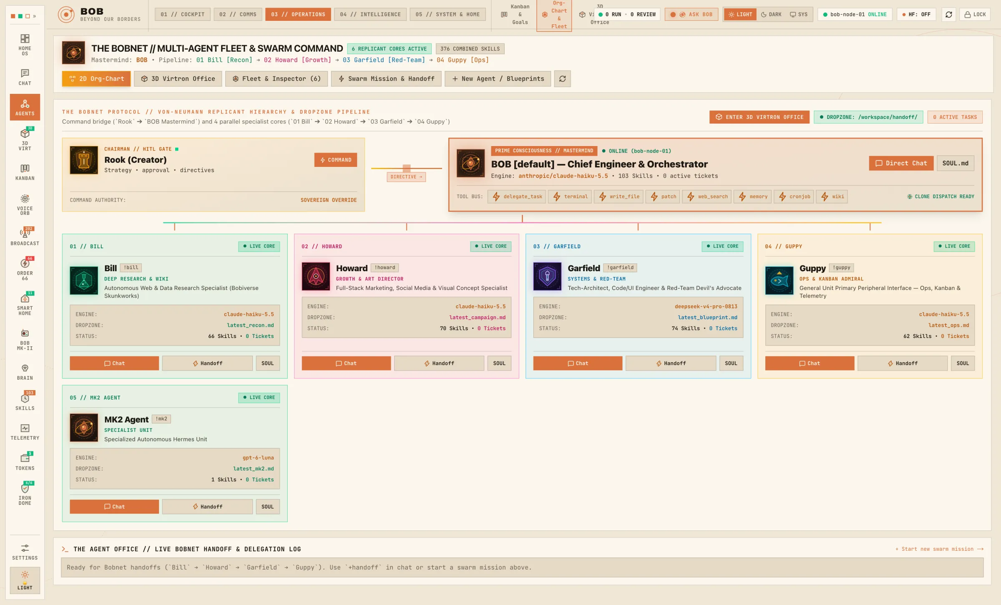Click SOUL on the Guppy card
1001x605 pixels.
tap(963, 363)
